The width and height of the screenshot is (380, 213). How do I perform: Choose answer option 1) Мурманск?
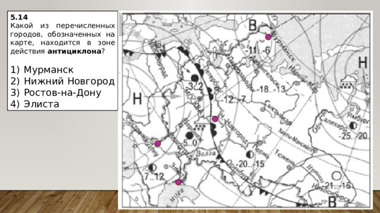point(42,70)
